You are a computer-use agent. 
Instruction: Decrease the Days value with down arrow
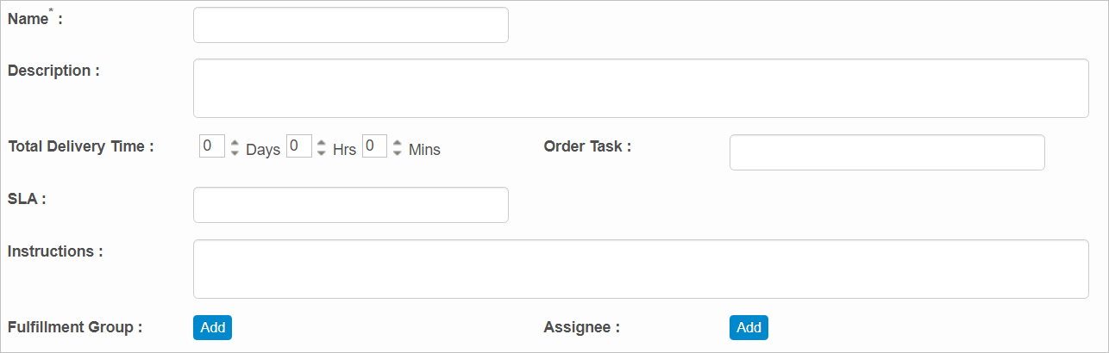coord(235,152)
